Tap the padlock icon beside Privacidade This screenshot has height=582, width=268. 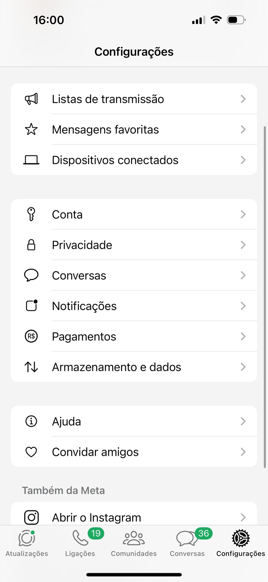tap(31, 245)
